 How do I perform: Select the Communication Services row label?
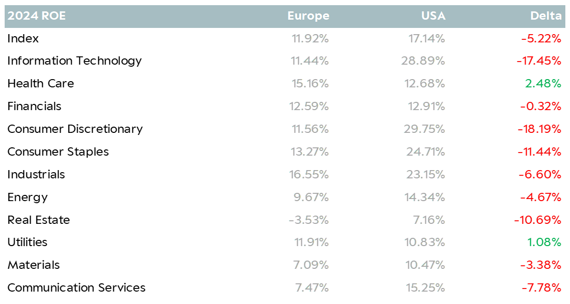click(x=76, y=287)
